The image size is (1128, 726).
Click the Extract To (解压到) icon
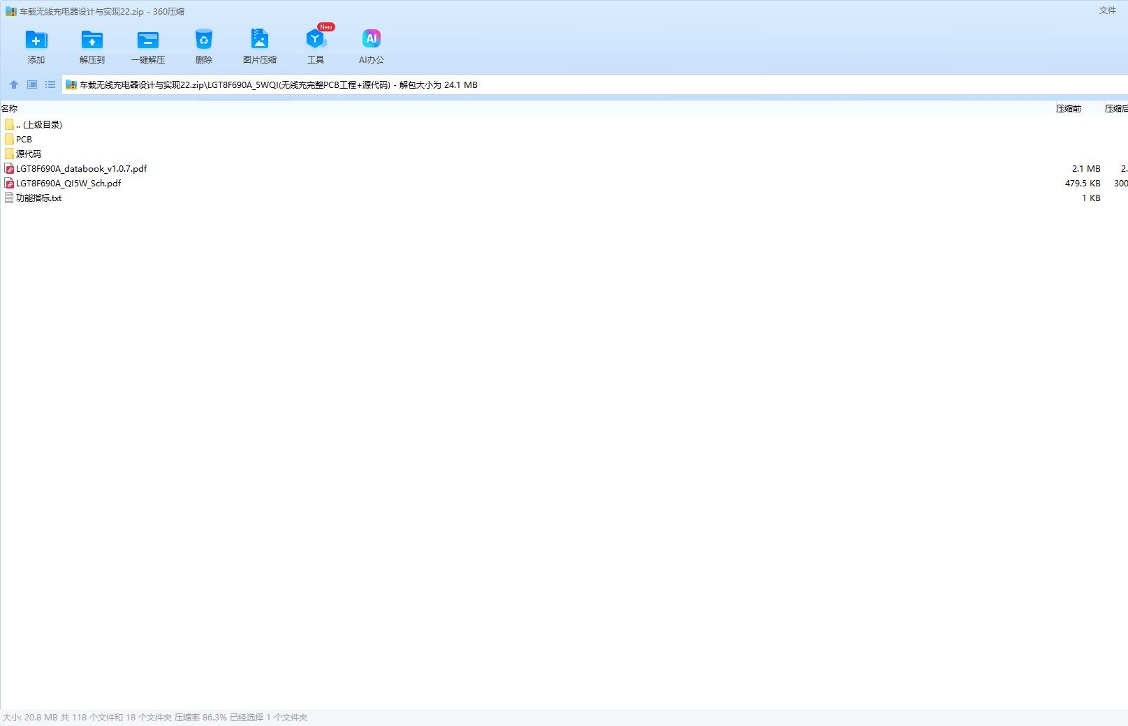(x=91, y=40)
